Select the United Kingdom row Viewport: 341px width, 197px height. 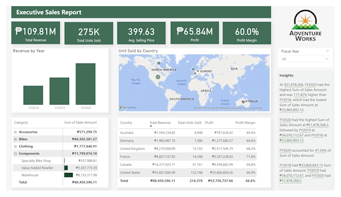[188, 149]
